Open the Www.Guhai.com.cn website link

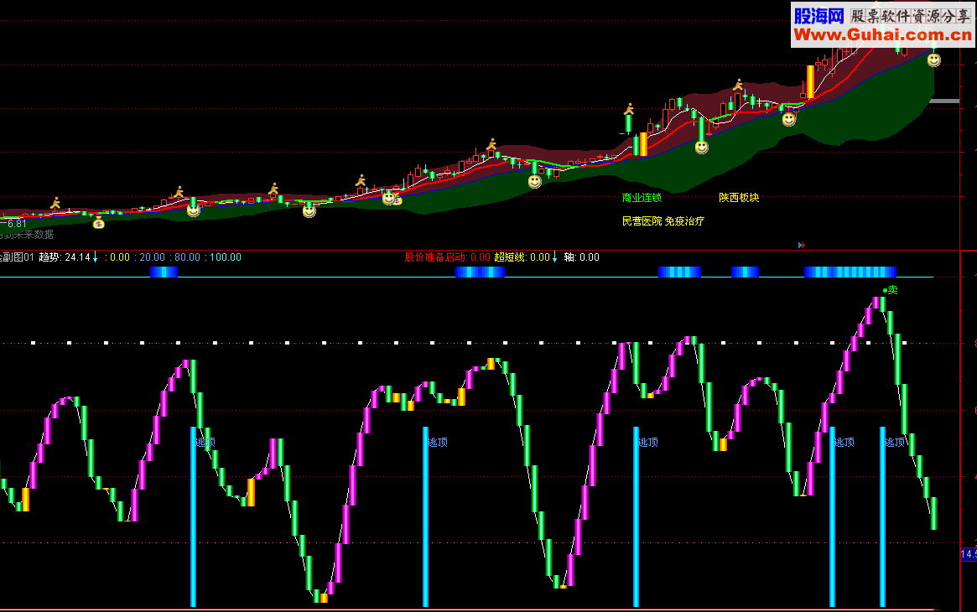882,35
